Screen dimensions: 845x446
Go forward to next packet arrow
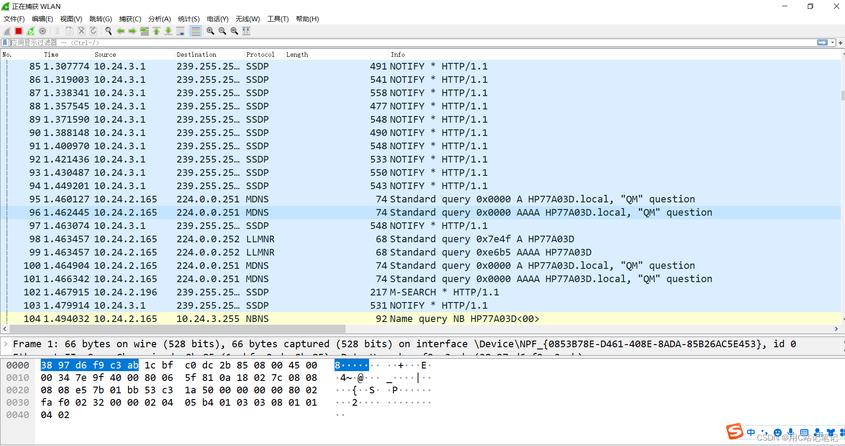click(132, 31)
